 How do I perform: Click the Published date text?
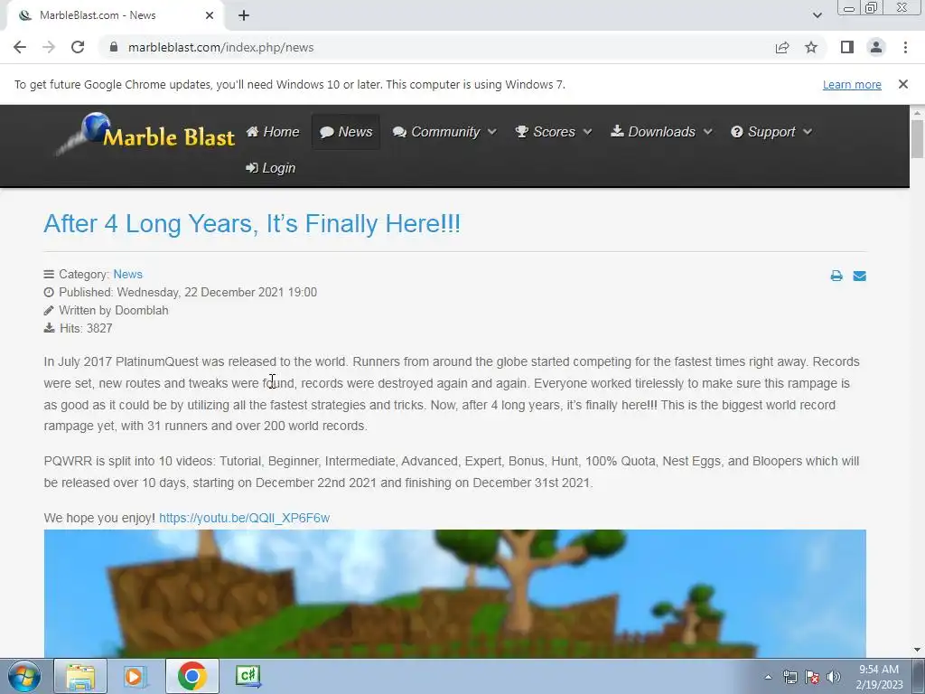click(x=188, y=292)
